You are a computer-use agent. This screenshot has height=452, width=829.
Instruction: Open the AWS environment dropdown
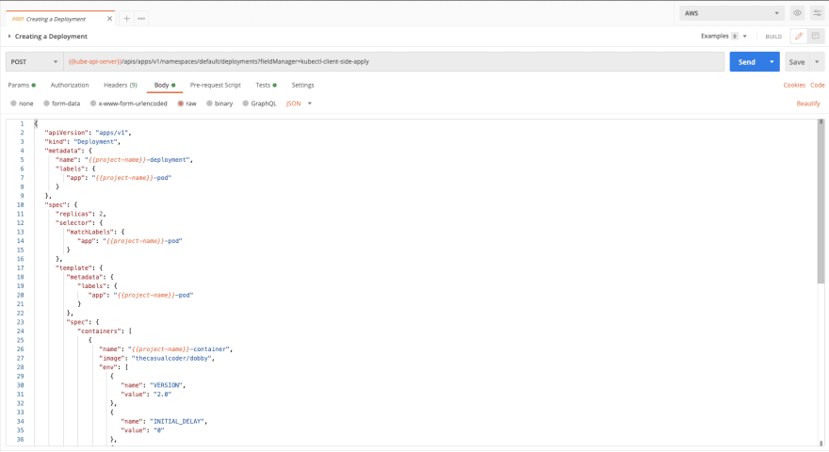(732, 13)
